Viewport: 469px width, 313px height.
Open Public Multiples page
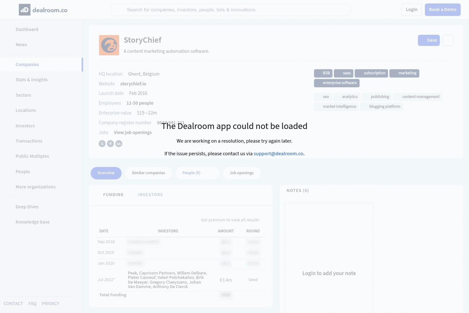pos(32,156)
